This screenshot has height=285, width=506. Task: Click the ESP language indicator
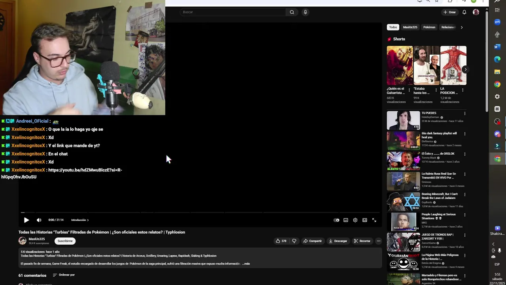click(497, 264)
